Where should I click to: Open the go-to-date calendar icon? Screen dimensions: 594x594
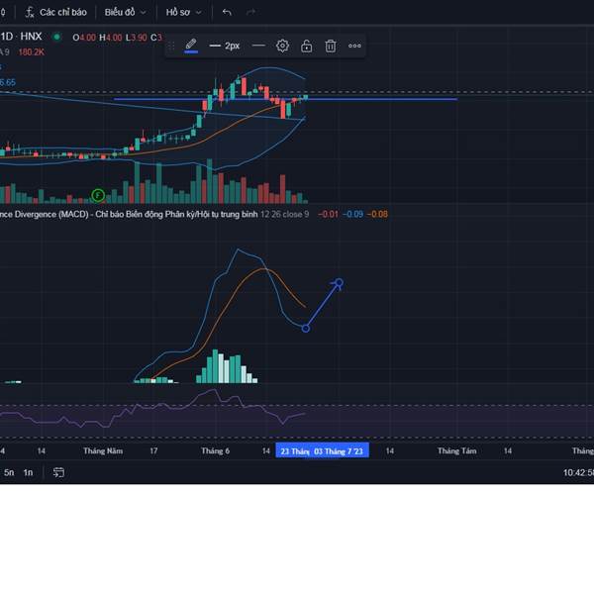(58, 472)
